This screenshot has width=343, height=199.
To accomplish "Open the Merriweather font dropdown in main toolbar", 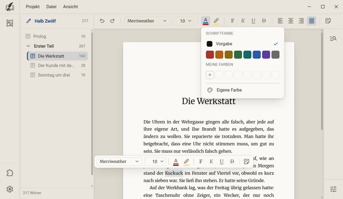I will [x=147, y=21].
